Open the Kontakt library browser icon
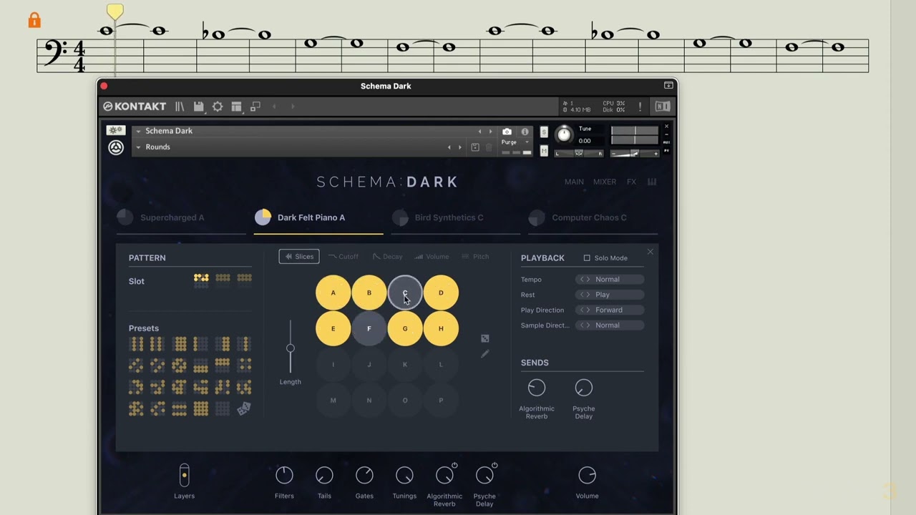Image resolution: width=916 pixels, height=515 pixels. coord(180,107)
